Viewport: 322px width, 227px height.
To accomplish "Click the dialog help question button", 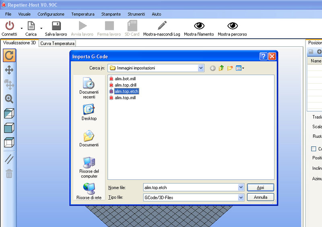I will click(263, 56).
